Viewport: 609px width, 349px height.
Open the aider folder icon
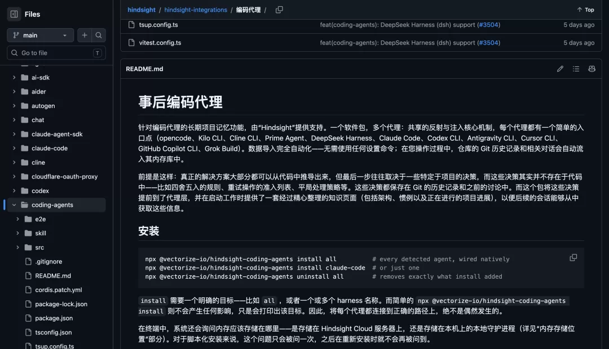(25, 92)
